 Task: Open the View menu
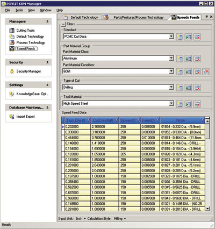click(31, 10)
